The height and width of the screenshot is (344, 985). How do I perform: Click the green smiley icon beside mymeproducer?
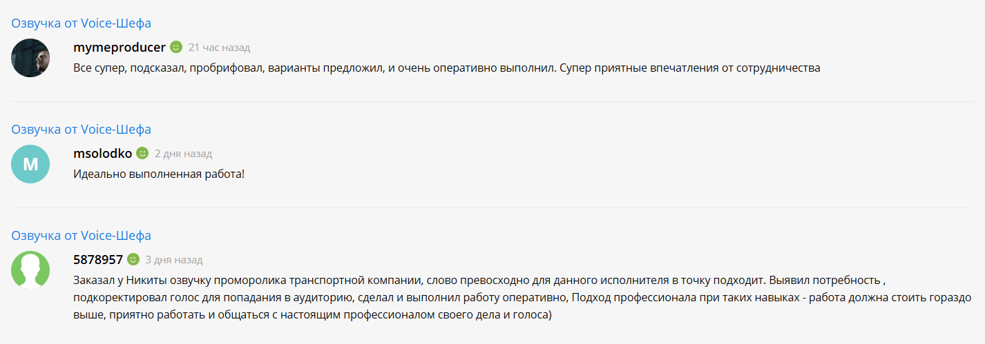(176, 47)
